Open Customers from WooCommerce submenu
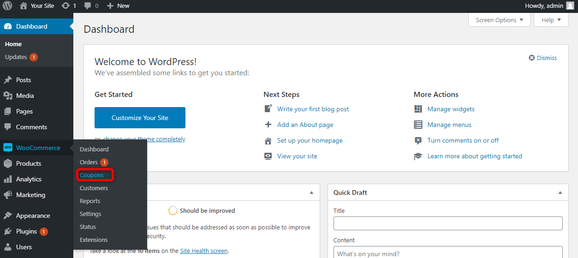Viewport: 578px width, 258px height. [x=94, y=188]
